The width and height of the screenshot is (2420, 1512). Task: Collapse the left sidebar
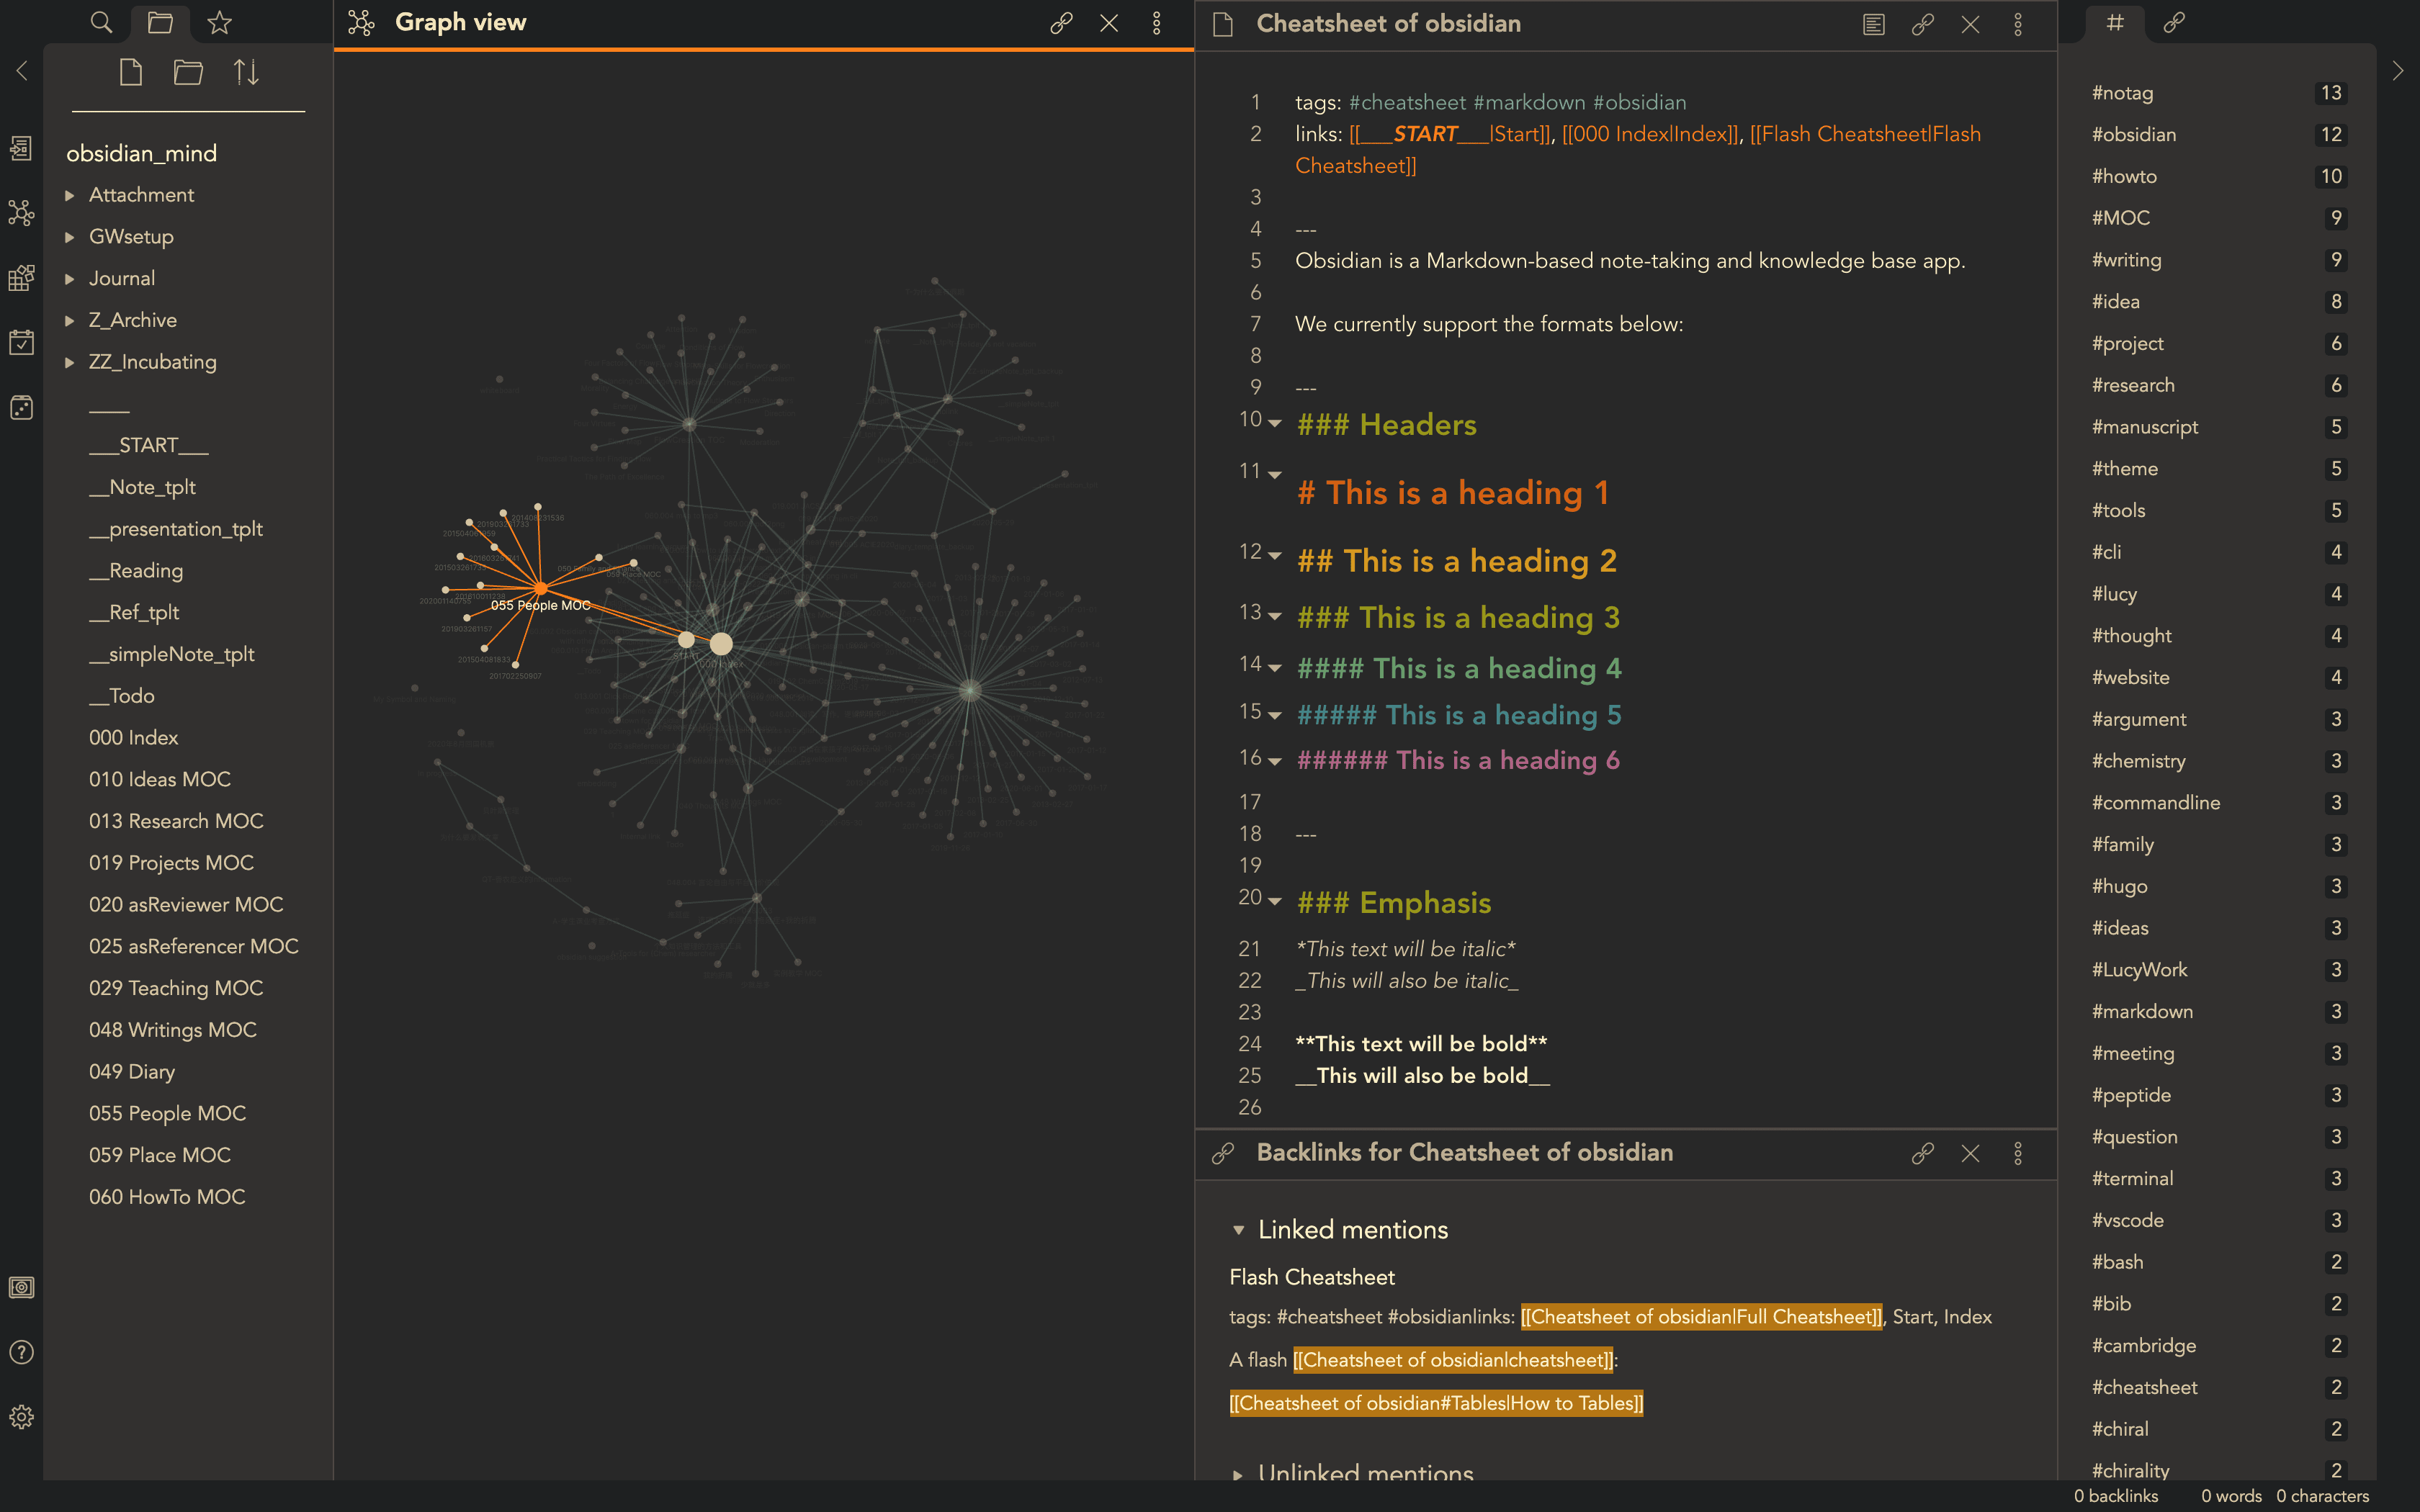point(22,71)
